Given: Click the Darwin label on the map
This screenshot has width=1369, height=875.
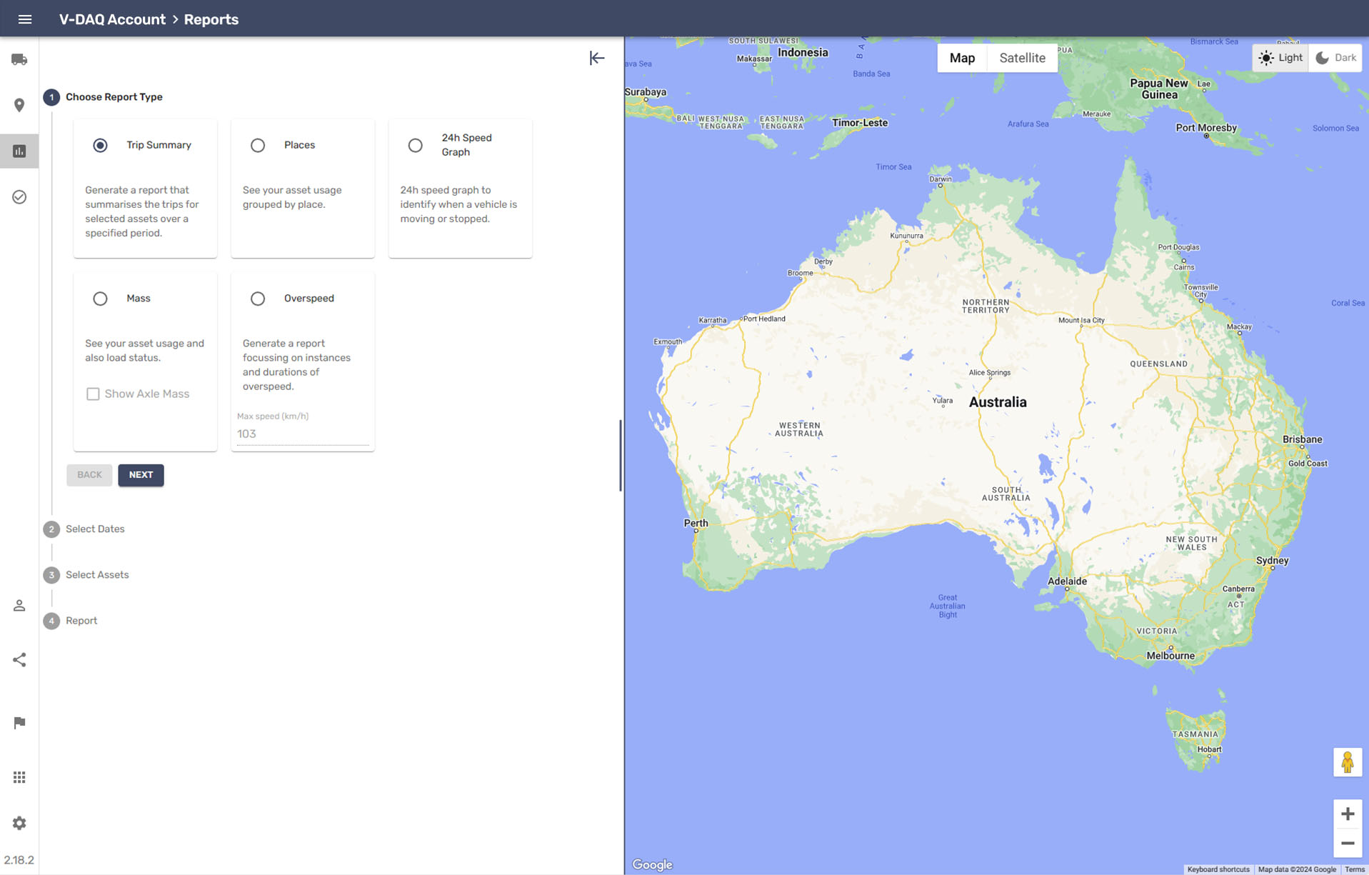Looking at the screenshot, I should click(940, 179).
